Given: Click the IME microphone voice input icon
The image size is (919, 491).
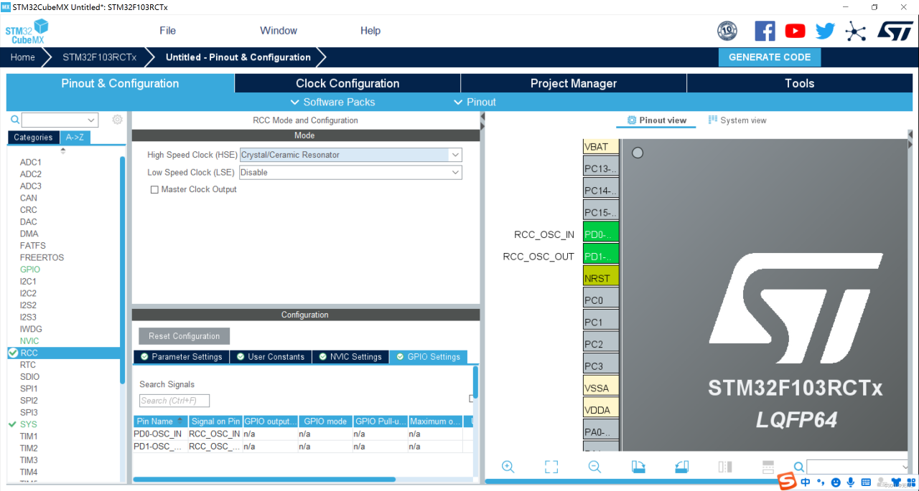Looking at the screenshot, I should [x=851, y=482].
